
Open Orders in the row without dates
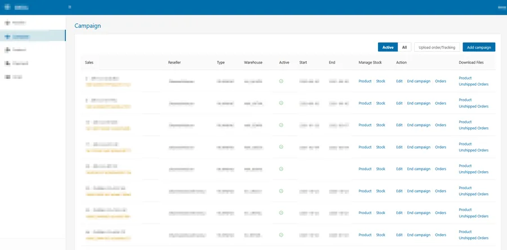pos(441,169)
